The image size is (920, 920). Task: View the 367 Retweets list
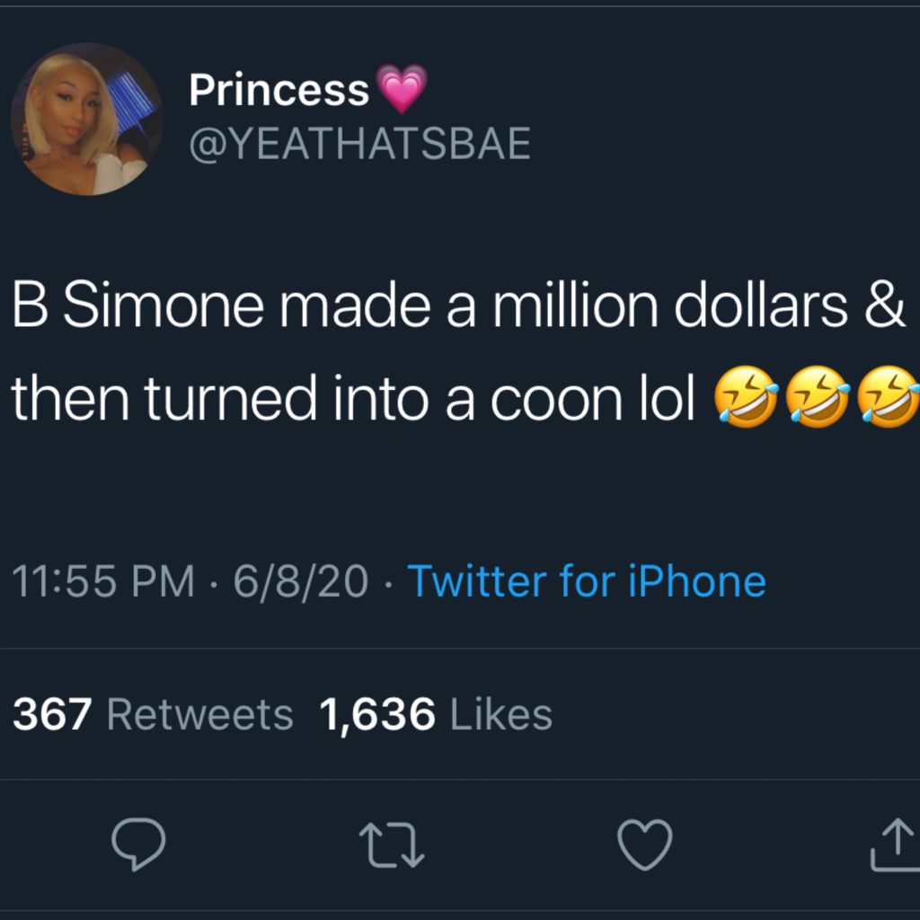tap(153, 715)
